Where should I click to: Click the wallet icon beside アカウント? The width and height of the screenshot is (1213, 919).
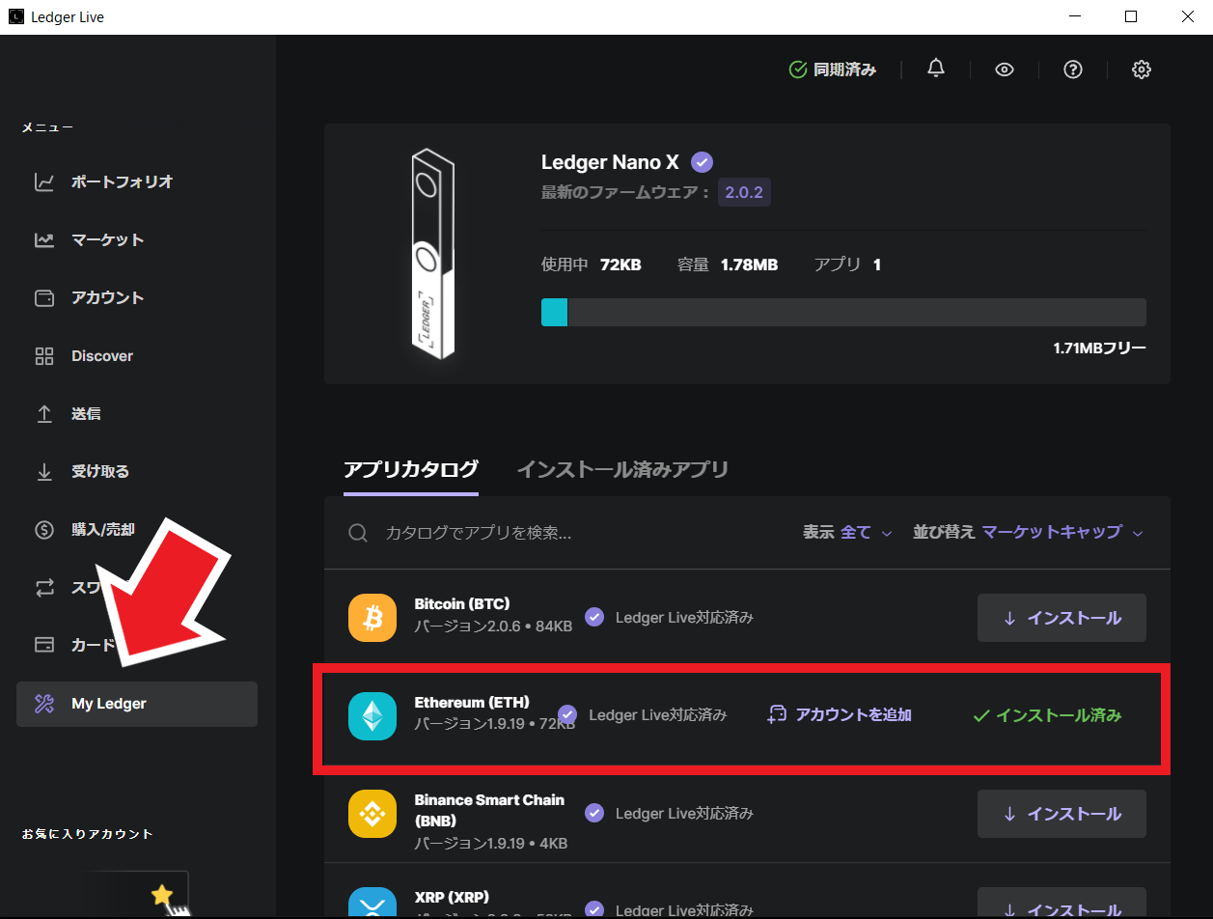(44, 297)
